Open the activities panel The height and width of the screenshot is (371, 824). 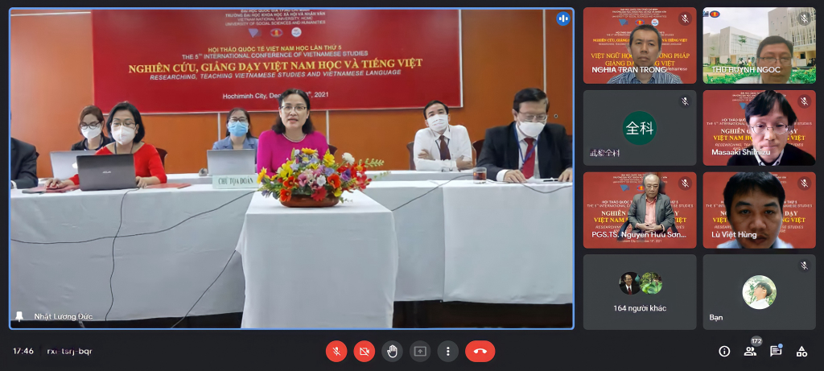tap(801, 352)
